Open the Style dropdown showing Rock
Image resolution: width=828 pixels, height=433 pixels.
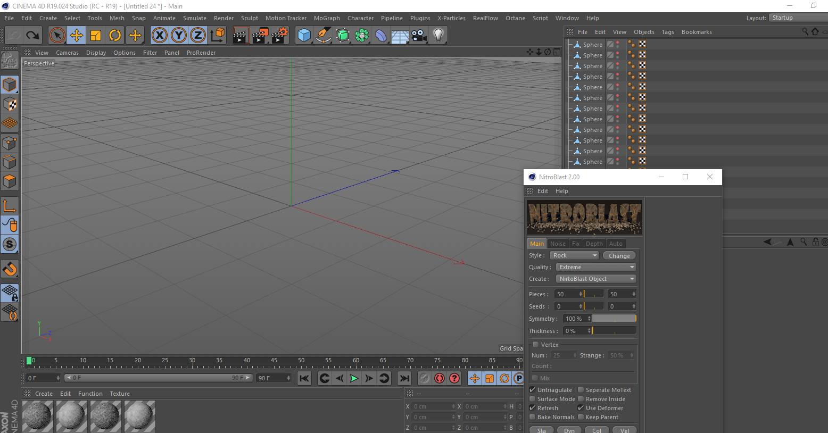coord(574,255)
